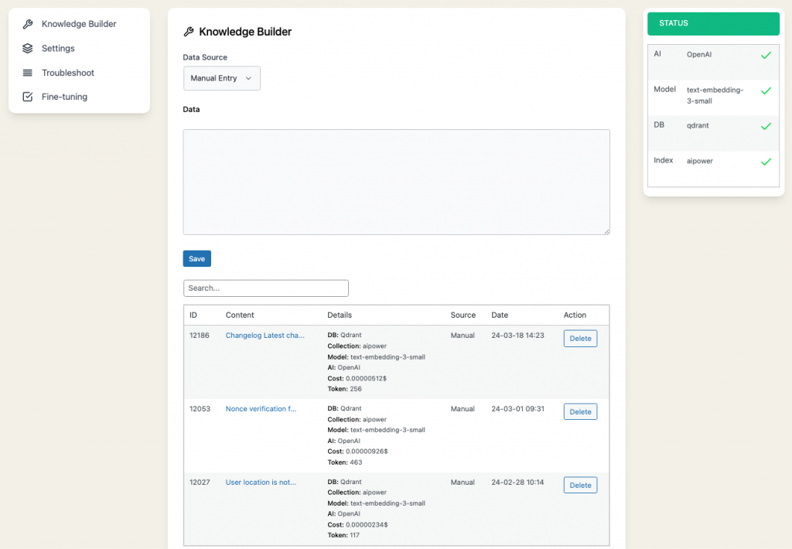Image resolution: width=792 pixels, height=549 pixels.
Task: Go to the Troubleshoot section
Action: (x=68, y=73)
